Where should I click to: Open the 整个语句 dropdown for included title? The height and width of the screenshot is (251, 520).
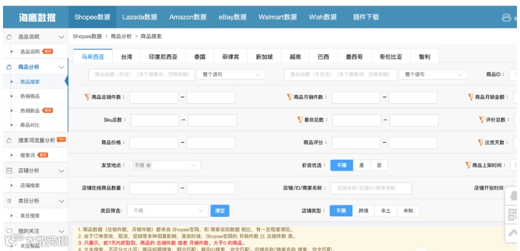tap(231, 75)
